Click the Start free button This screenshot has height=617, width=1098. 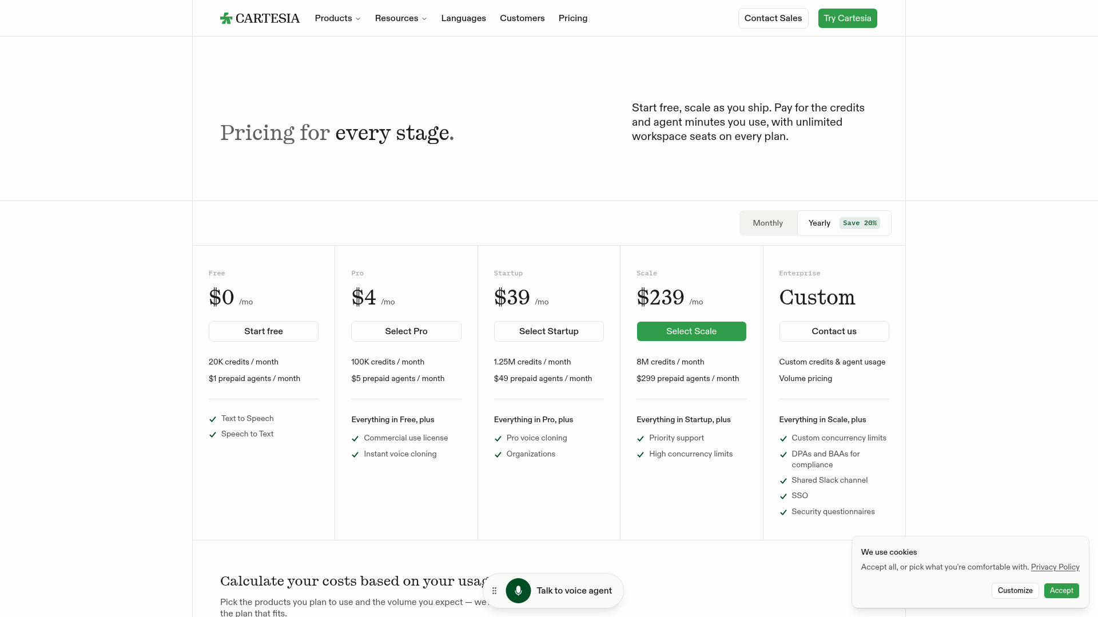tap(264, 331)
